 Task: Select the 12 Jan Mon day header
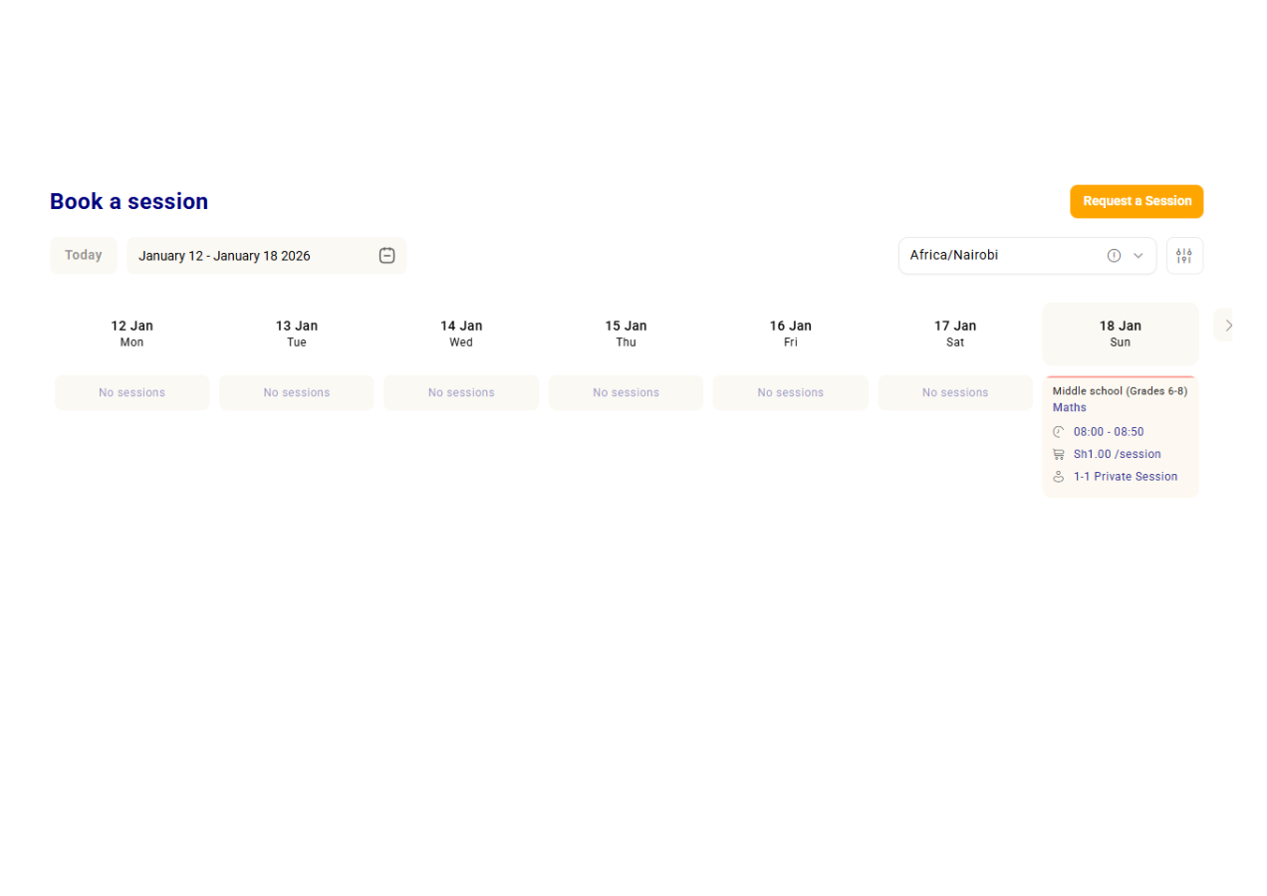click(x=131, y=334)
